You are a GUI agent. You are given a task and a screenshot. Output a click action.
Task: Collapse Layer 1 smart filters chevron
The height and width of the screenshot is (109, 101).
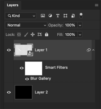[x=93, y=50]
